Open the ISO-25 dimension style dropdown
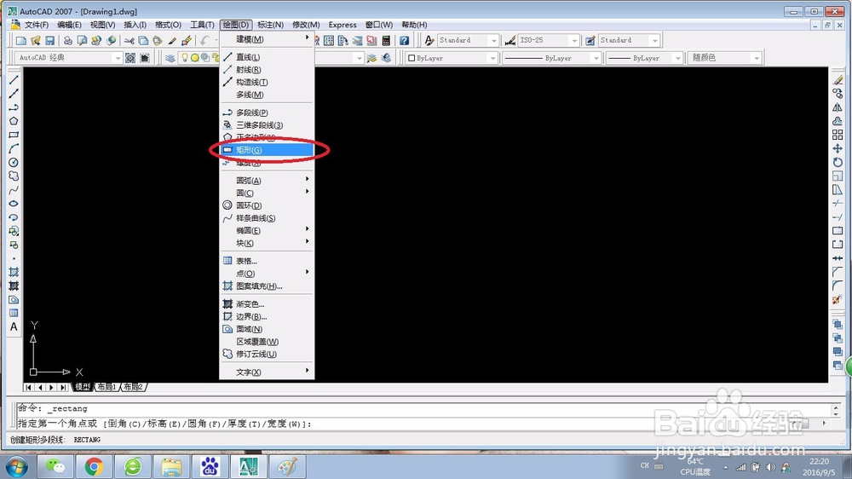852x479 pixels. [x=573, y=40]
